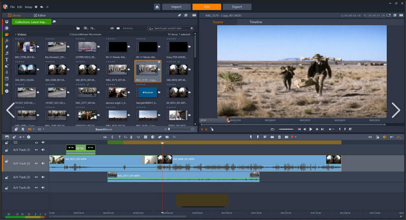This screenshot has width=406, height=220.
Task: Collapse the Videos section triangle
Action: [x=16, y=34]
